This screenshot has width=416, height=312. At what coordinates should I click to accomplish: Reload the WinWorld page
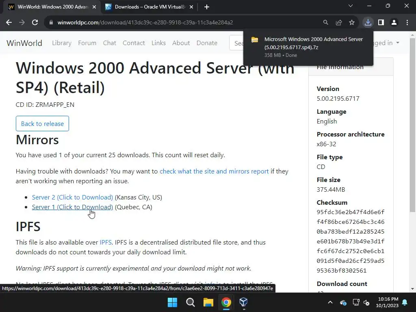coord(35,23)
